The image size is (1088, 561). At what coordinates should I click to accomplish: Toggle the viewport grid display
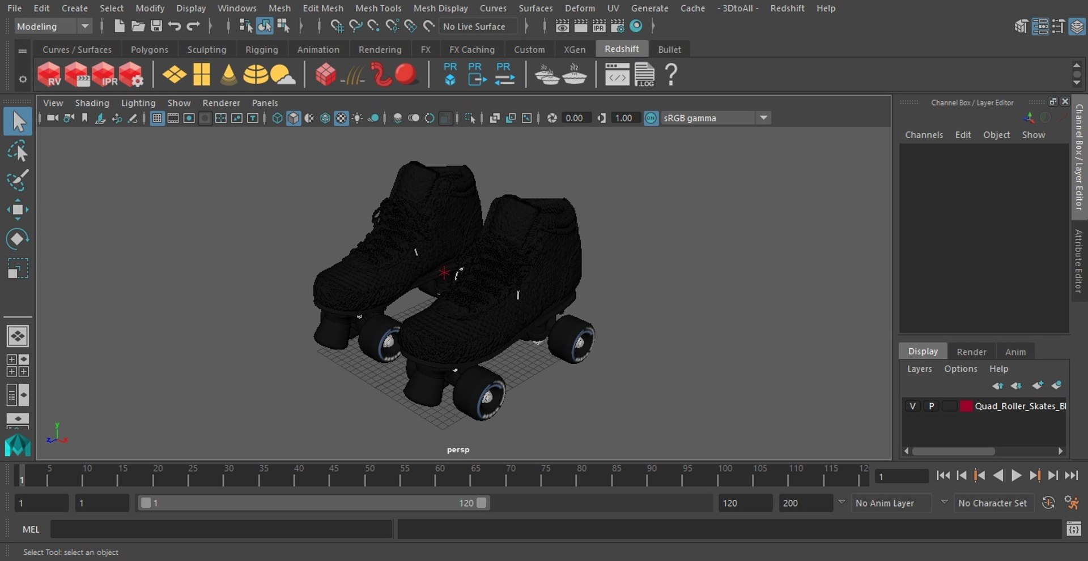tap(157, 118)
